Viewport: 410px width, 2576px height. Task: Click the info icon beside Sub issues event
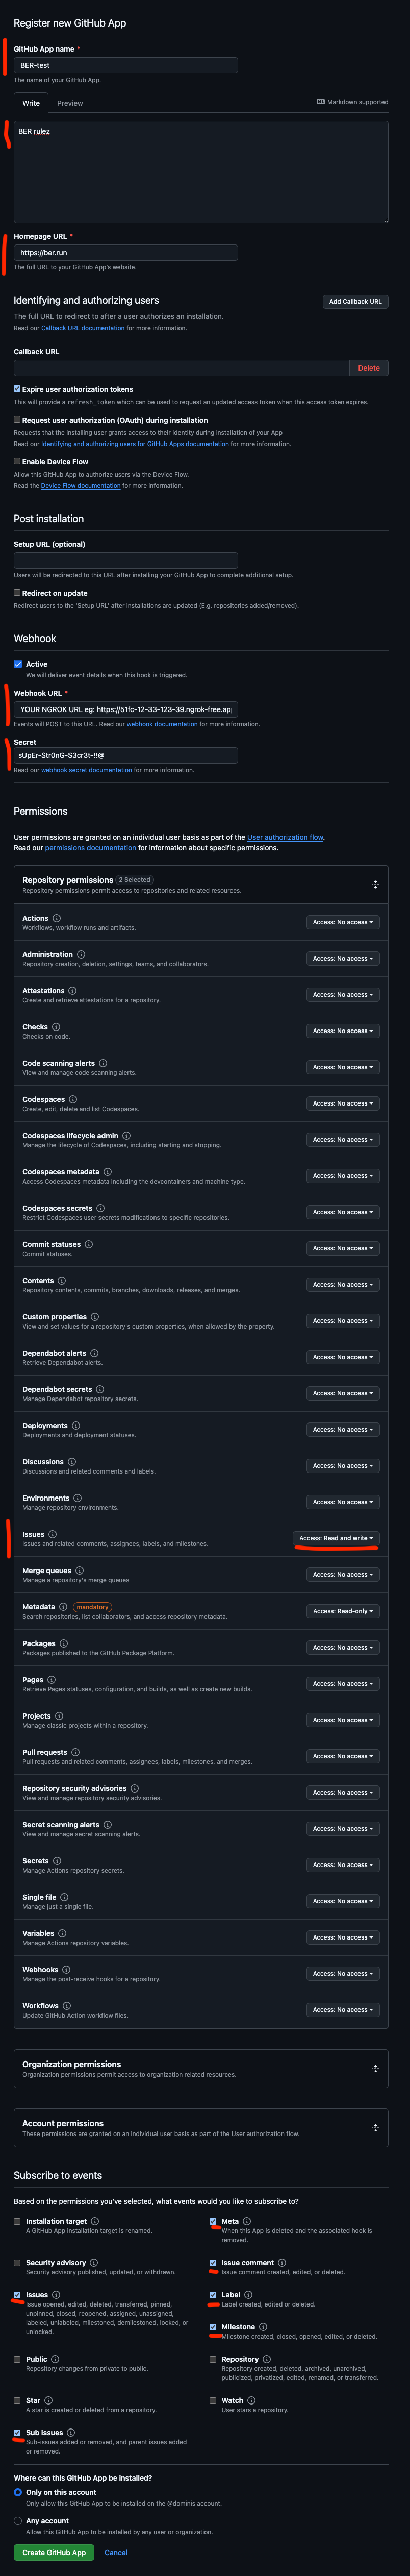[x=71, y=2432]
